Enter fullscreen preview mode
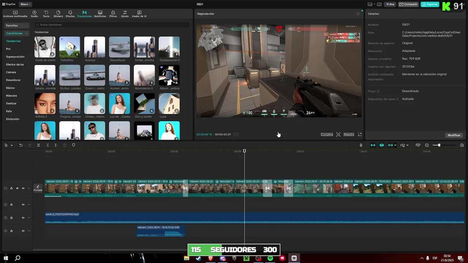Viewport: 468px width, 263px height. (x=360, y=134)
